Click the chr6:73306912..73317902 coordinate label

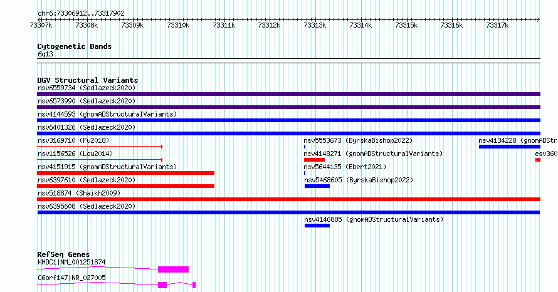pos(81,14)
